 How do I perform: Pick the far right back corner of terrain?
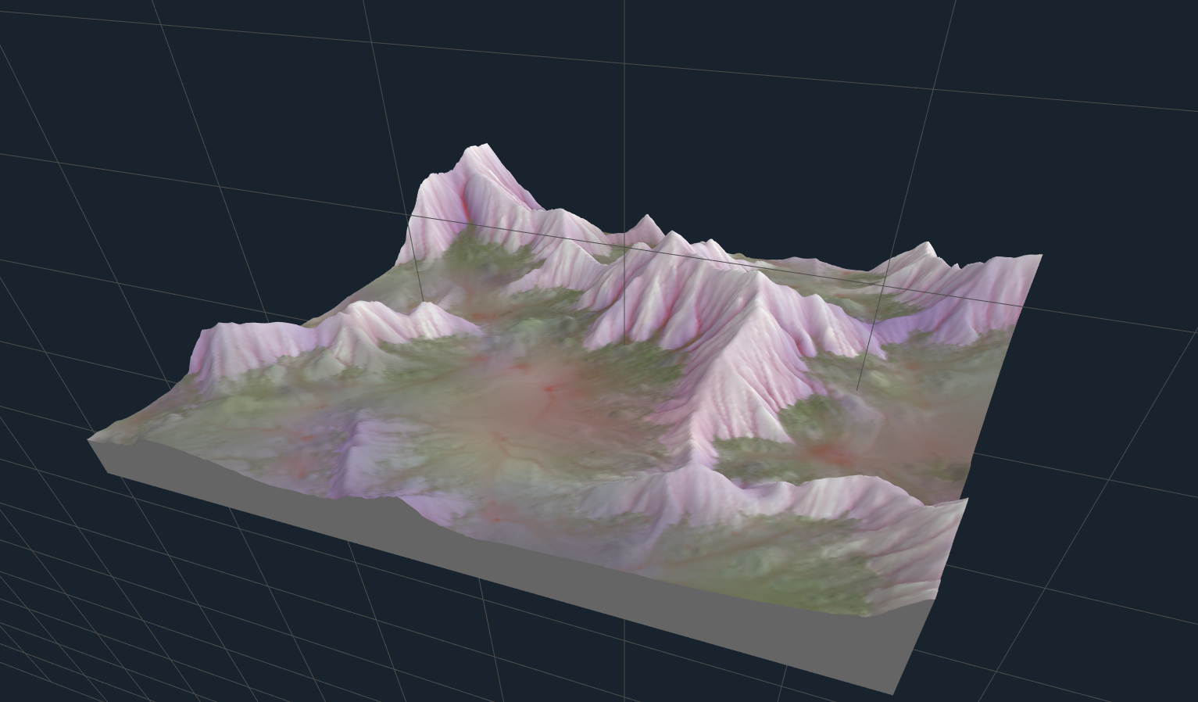tap(1039, 256)
